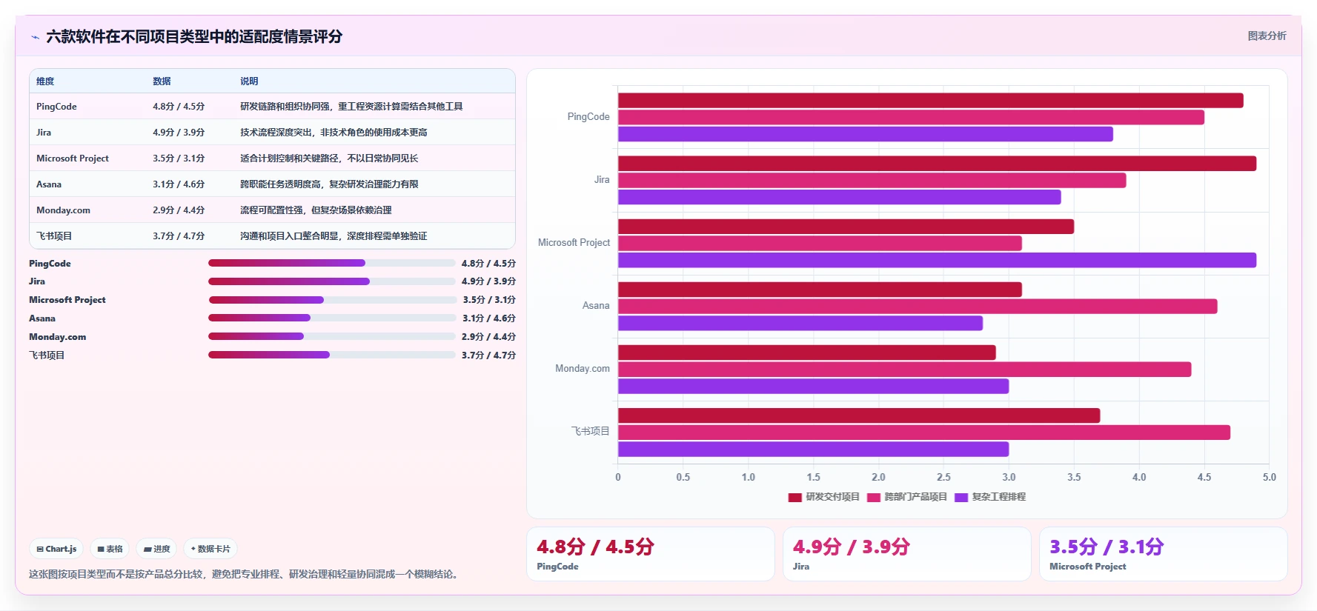Image resolution: width=1317 pixels, height=611 pixels.
Task: Click Asana pink 跨部门产品项目 bar
Action: [918, 307]
